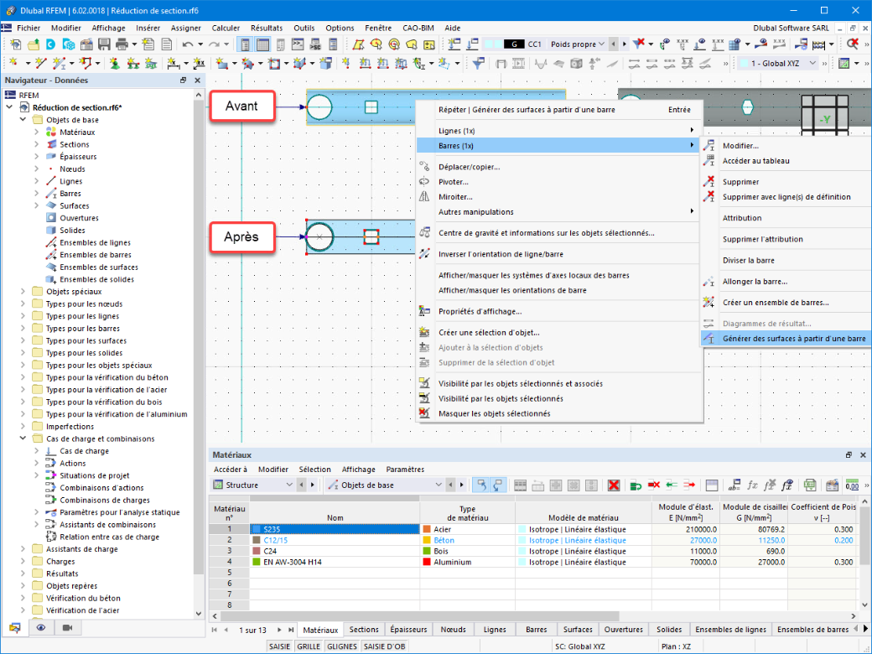Click the data tab icon in navigator footer
This screenshot has width=872, height=654.
(x=14, y=628)
